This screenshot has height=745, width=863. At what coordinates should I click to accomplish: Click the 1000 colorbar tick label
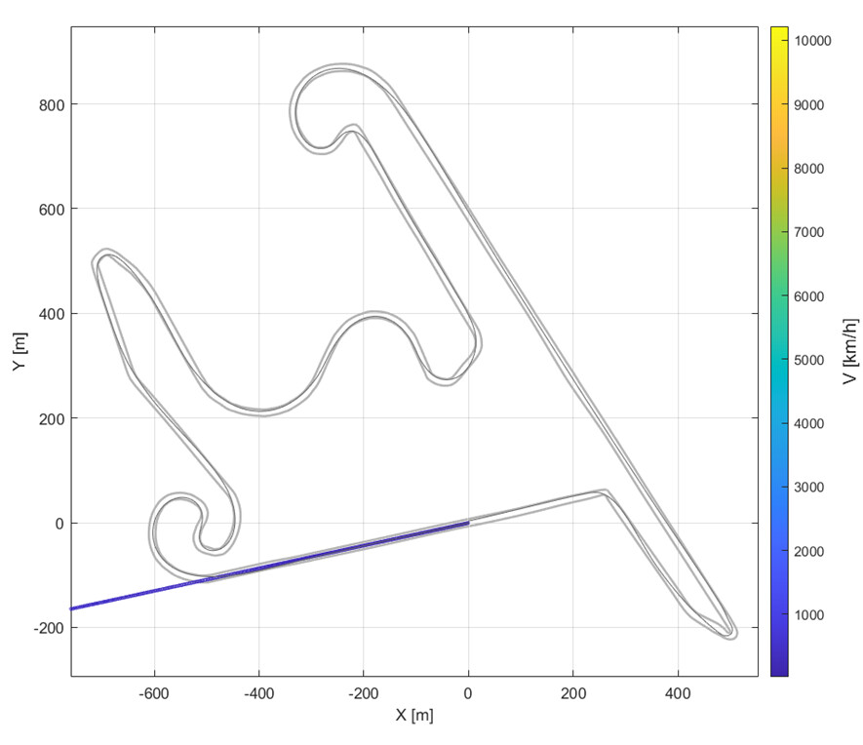point(808,615)
